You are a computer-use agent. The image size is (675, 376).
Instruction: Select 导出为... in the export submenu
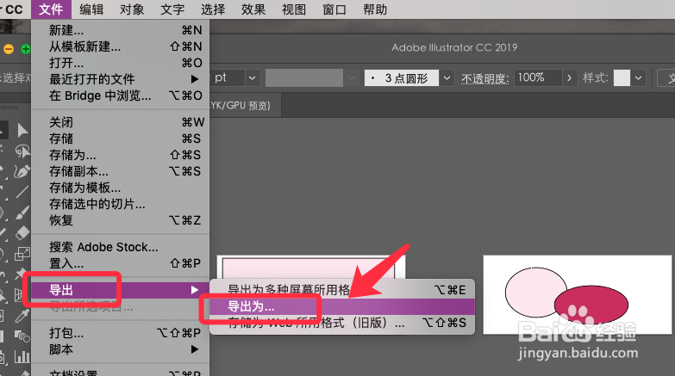342,306
